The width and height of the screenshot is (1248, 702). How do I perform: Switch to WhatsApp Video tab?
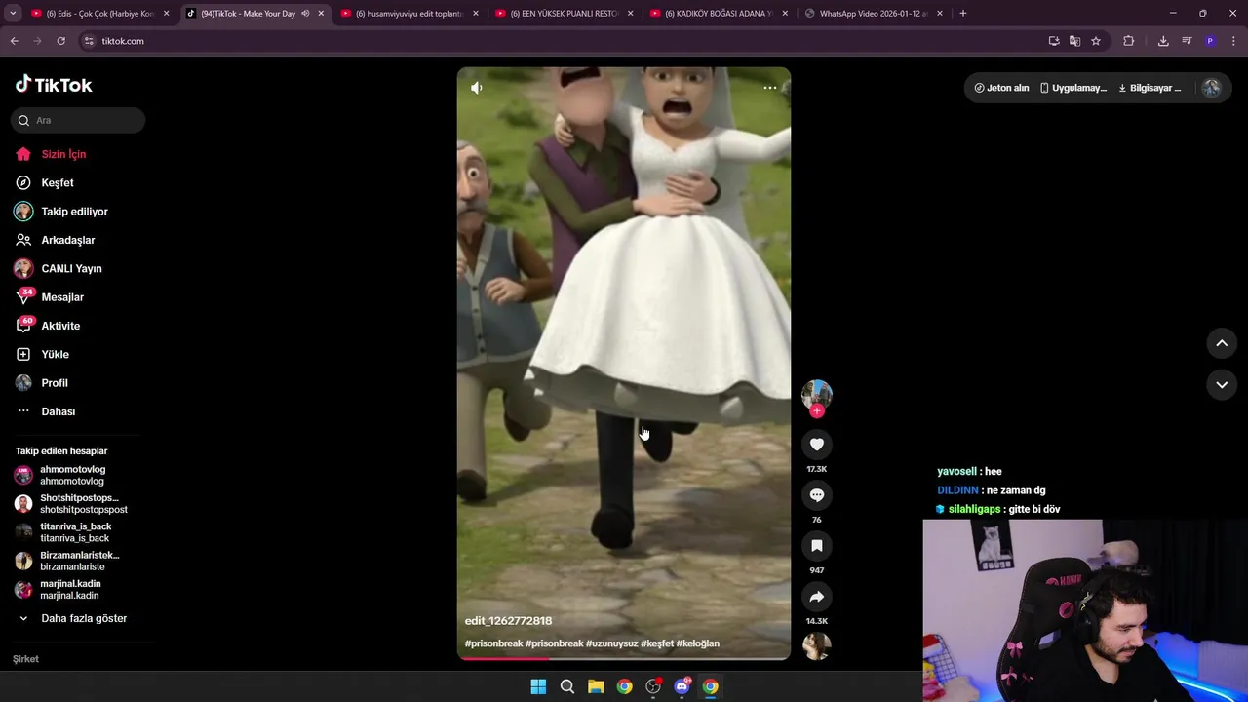pos(874,14)
